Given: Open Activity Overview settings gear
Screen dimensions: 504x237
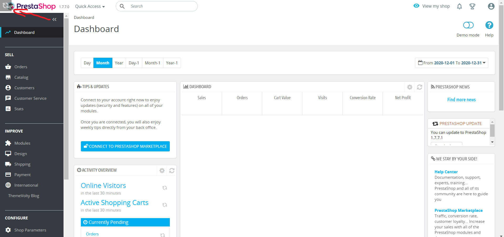Looking at the screenshot, I should point(162,171).
